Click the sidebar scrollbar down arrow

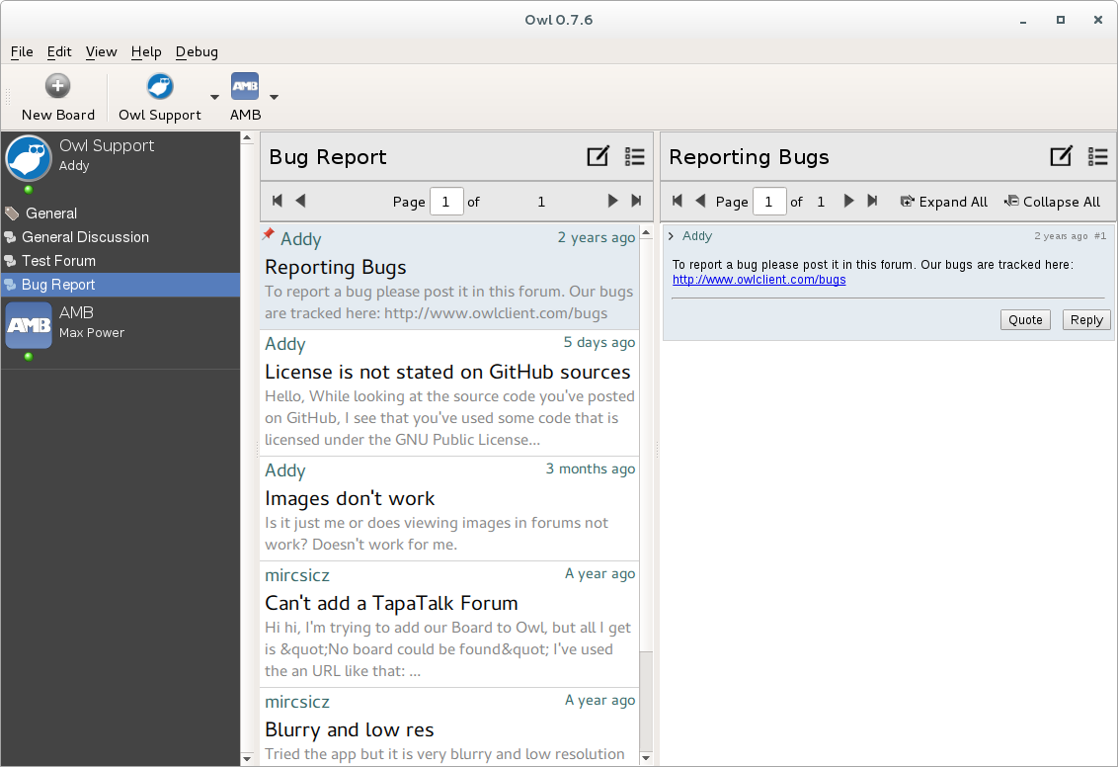tap(247, 758)
